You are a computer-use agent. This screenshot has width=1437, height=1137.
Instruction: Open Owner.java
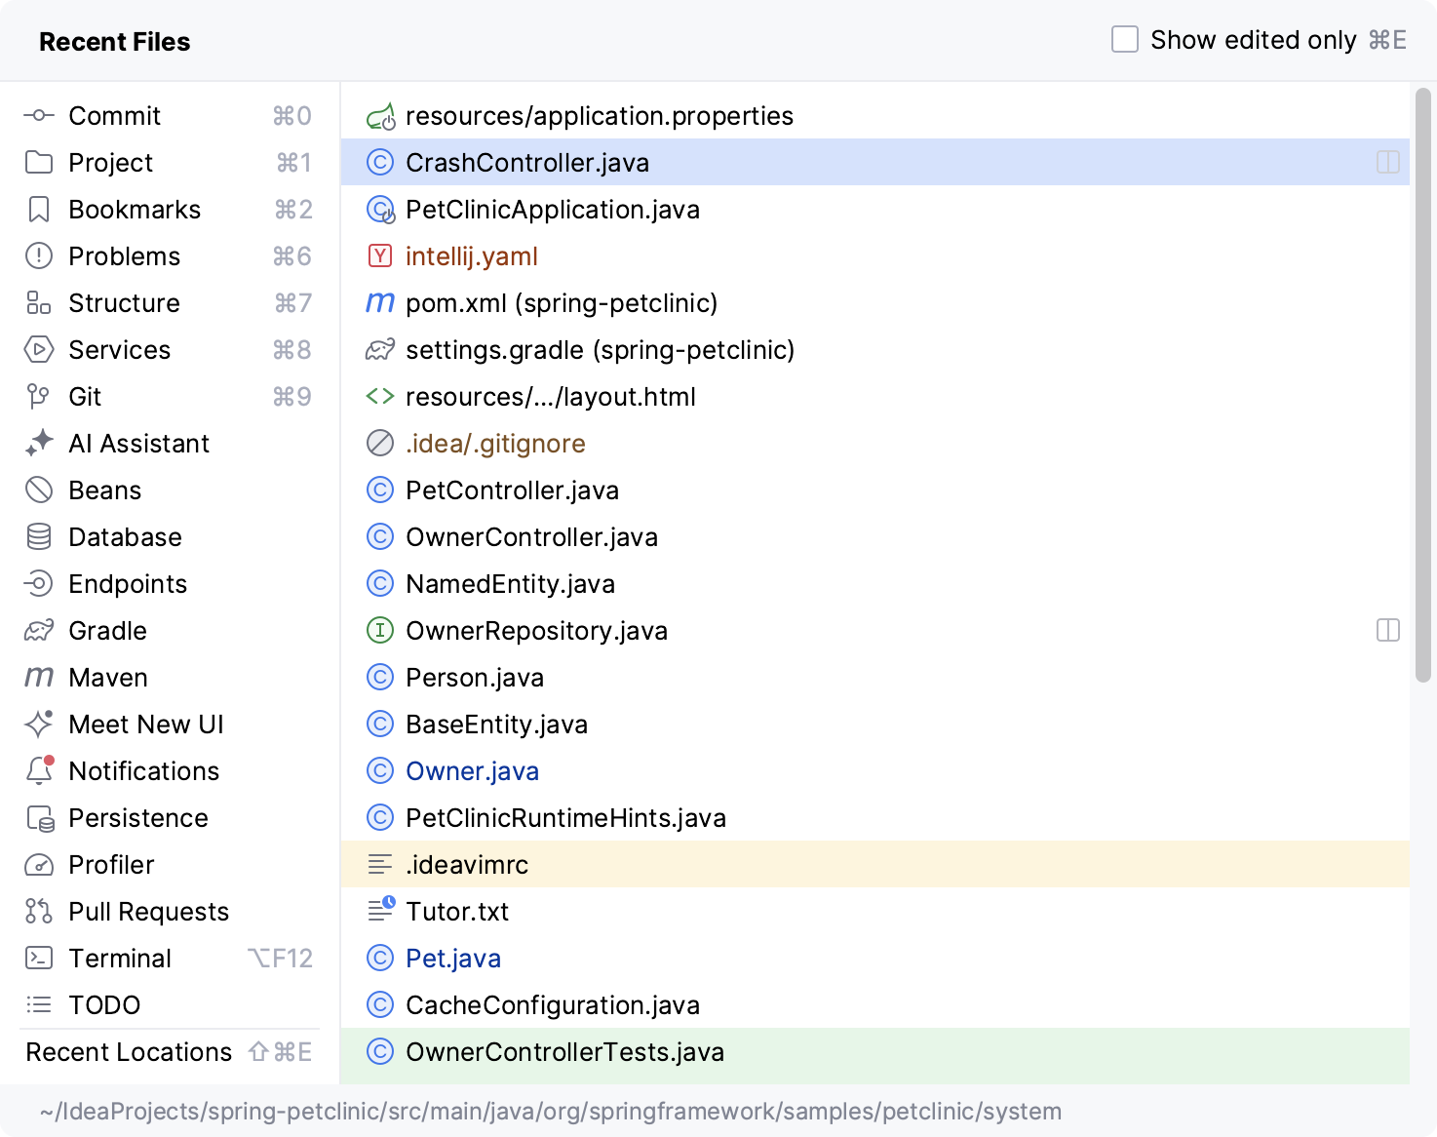[874, 771]
